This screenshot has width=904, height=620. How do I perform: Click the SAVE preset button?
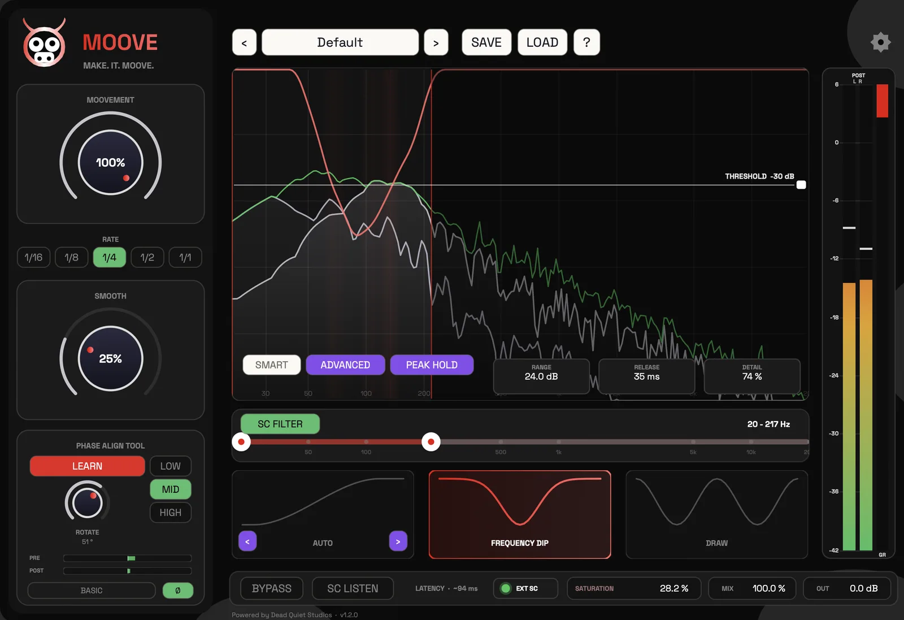(486, 42)
